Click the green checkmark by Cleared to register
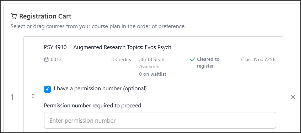This screenshot has width=301, height=133. point(192,59)
